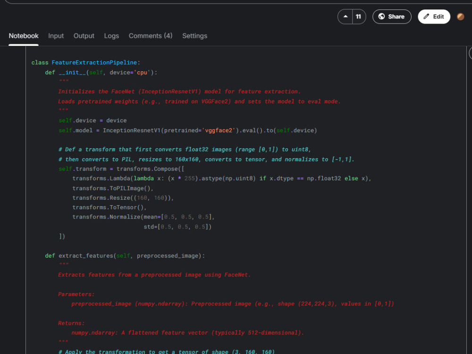The image size is (472, 354).
Task: Click the std=[0.5, 0.5, 0.5] line
Action: 177,227
